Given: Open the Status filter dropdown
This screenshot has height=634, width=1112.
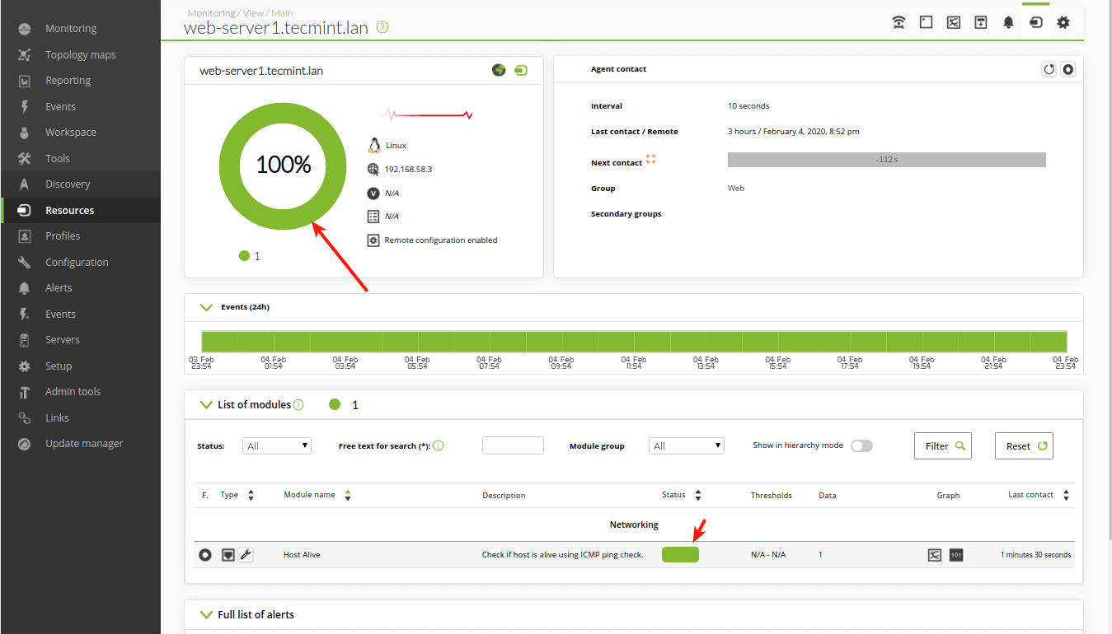Looking at the screenshot, I should click(x=277, y=445).
